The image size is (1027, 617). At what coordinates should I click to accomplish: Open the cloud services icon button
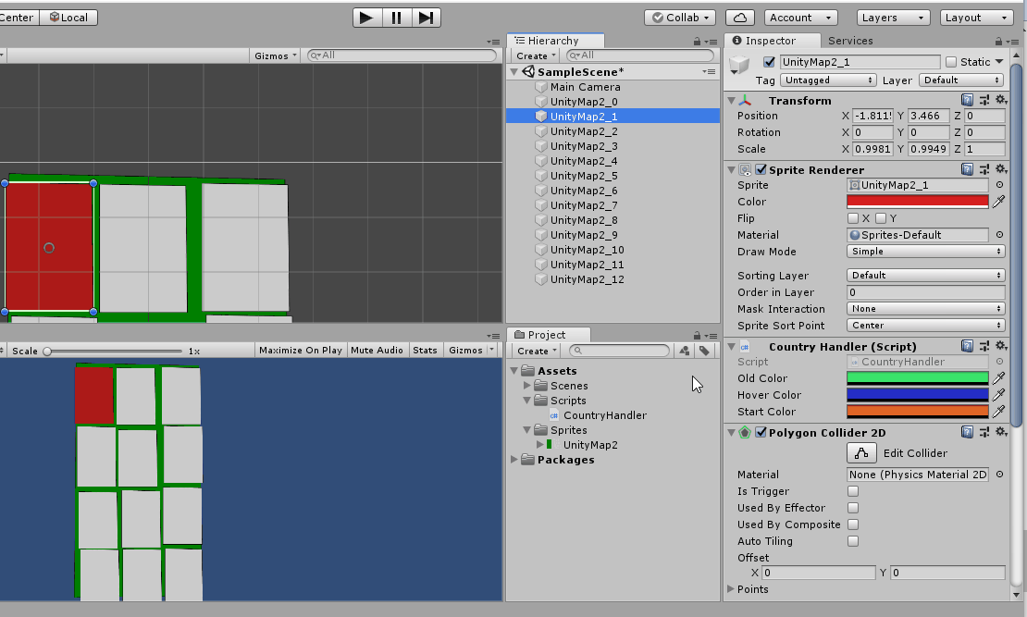tap(739, 18)
